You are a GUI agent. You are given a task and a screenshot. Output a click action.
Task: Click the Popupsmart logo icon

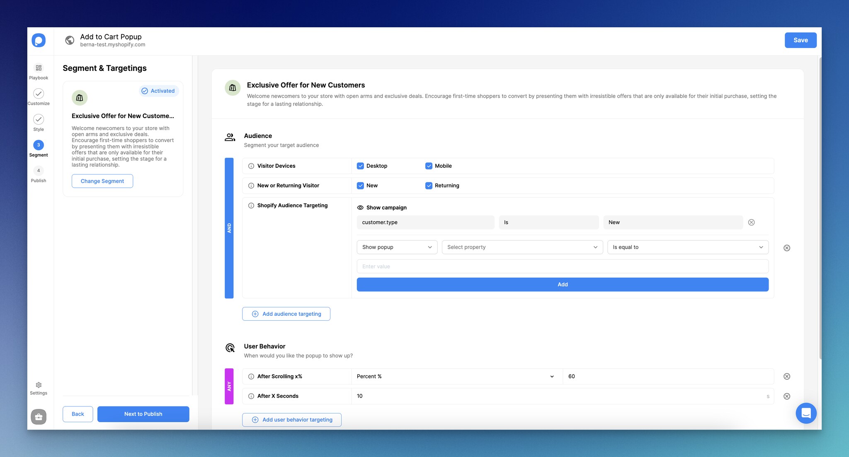[x=38, y=40]
